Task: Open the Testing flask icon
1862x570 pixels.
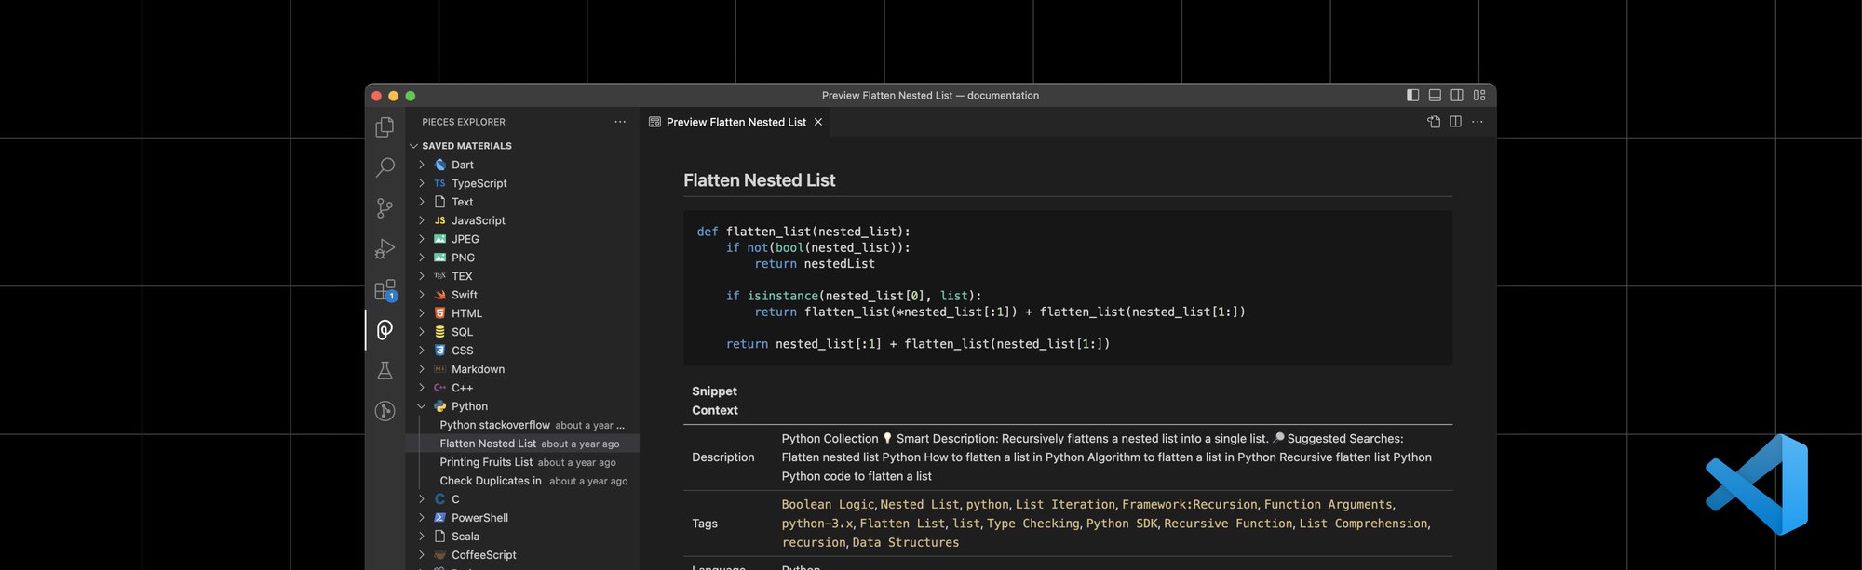Action: (x=385, y=371)
